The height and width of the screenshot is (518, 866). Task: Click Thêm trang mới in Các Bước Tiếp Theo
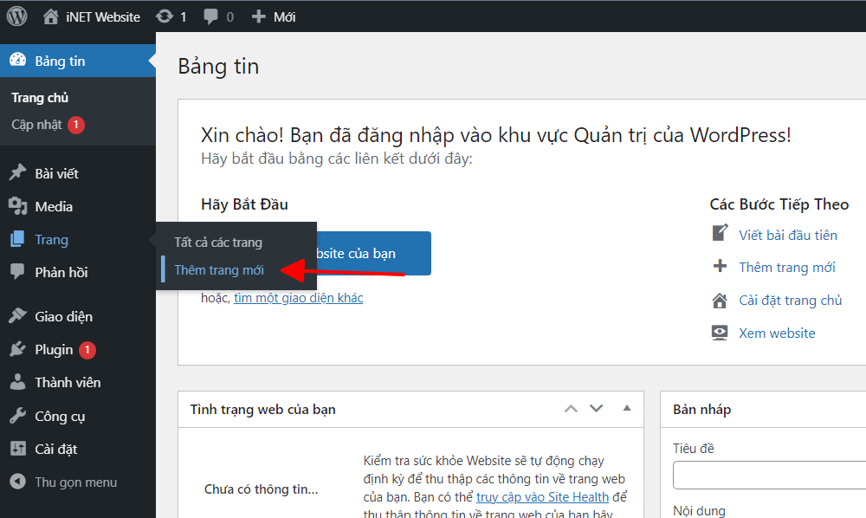787,268
